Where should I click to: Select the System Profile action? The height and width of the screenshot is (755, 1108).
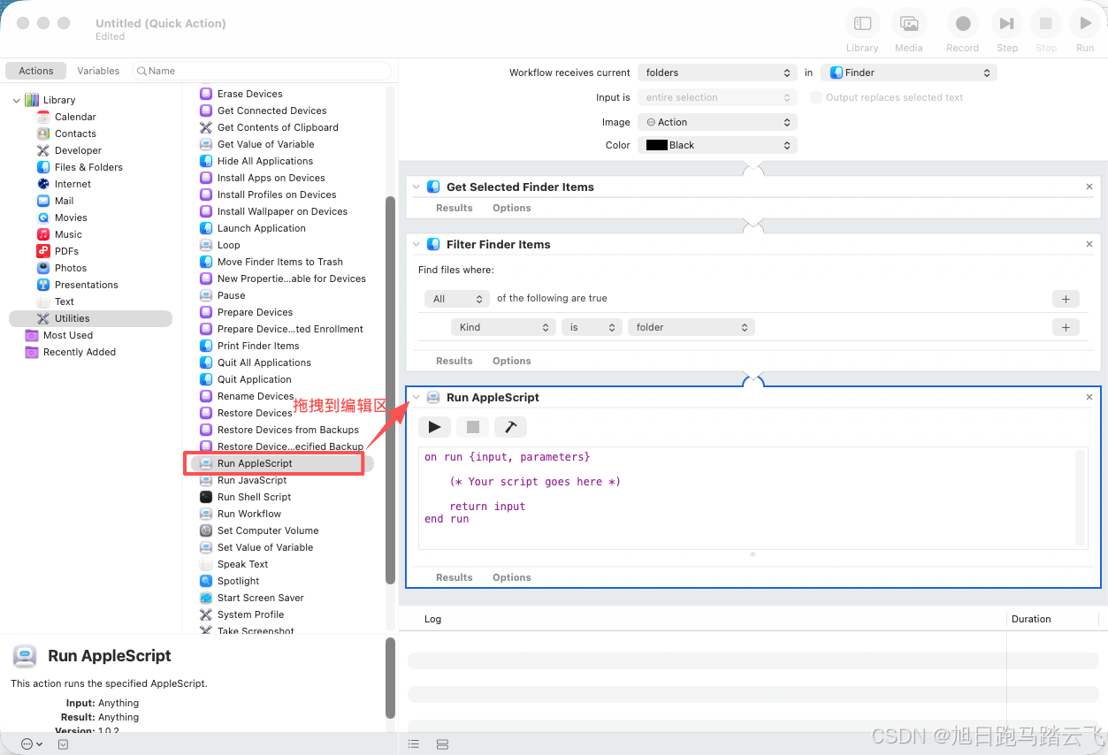click(251, 614)
